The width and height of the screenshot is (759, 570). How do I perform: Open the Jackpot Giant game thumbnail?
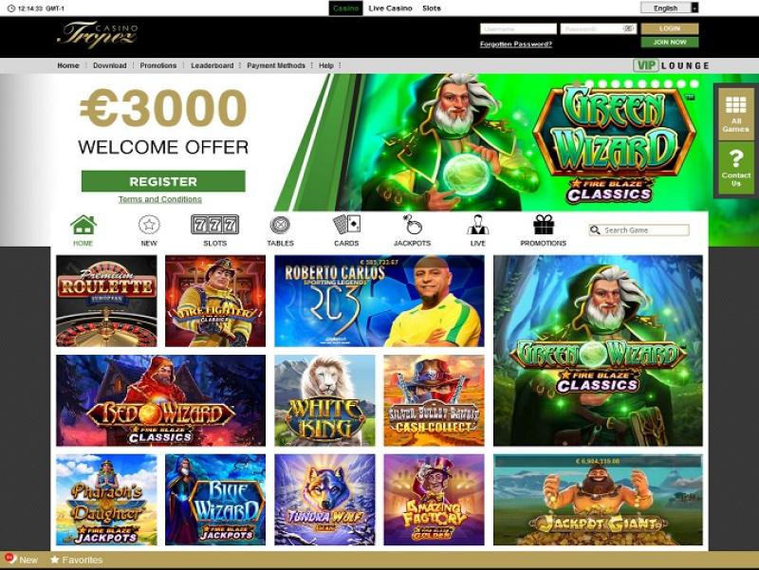point(598,500)
